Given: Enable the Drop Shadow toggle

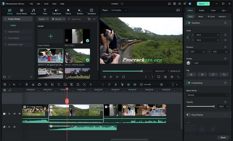Looking at the screenshot, I should (x=188, y=115).
